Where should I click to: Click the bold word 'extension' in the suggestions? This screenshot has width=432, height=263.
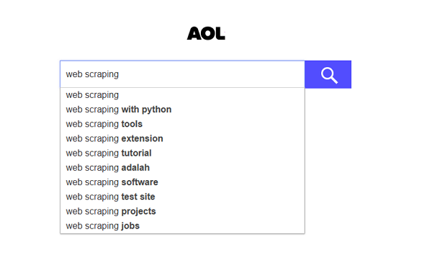(x=142, y=138)
